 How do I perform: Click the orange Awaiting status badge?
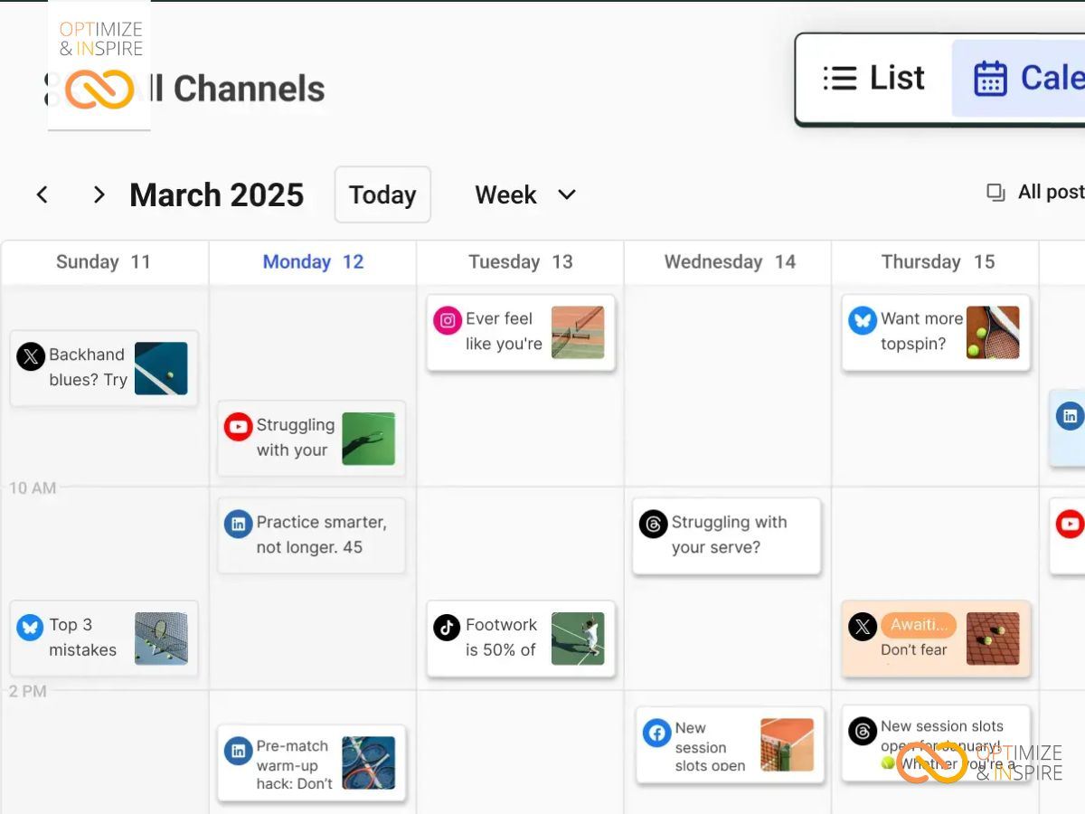pyautogui.click(x=918, y=625)
